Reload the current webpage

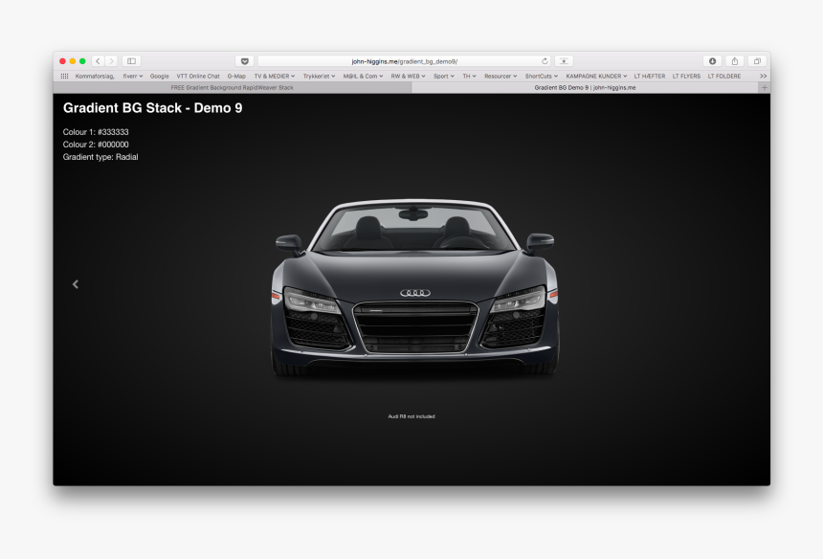point(545,59)
